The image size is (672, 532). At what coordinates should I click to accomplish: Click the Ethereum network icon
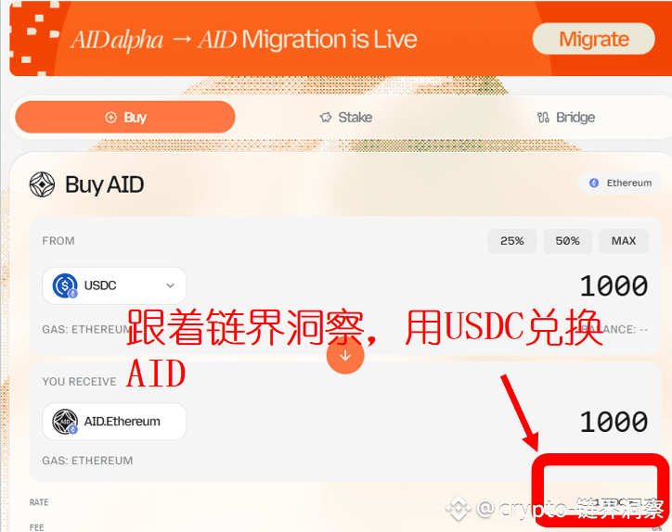[x=594, y=184]
